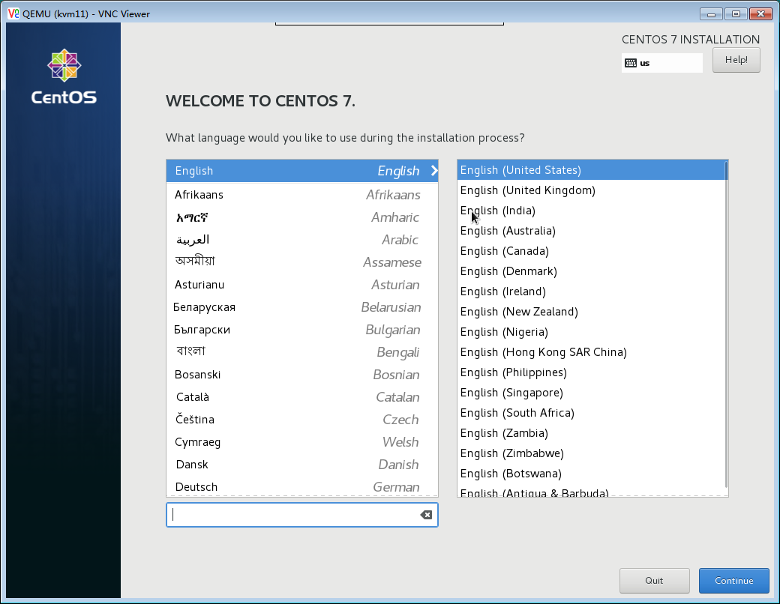Screen dimensions: 780x604
Task: Choose English (Nigeria) locale
Action: (591, 332)
